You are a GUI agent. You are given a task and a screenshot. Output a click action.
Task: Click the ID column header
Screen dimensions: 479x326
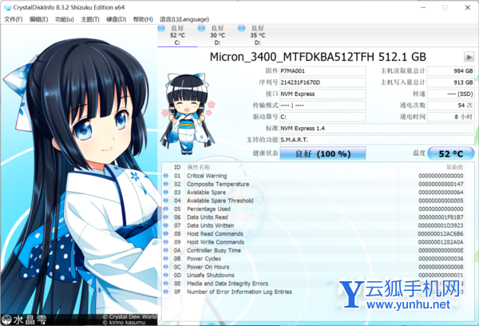click(x=177, y=167)
